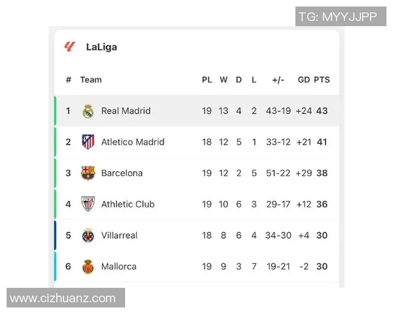Open the Real Madrid team name

tap(126, 111)
